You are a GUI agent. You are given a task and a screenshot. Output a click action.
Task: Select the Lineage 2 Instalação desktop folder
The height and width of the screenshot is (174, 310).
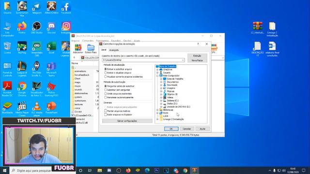(x=272, y=29)
